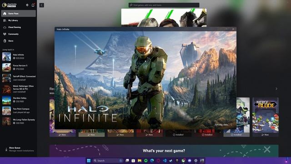Viewport: 291px width, 164px height.
Task: Switch to Xbox app taskbar icon
Action: click(183, 161)
